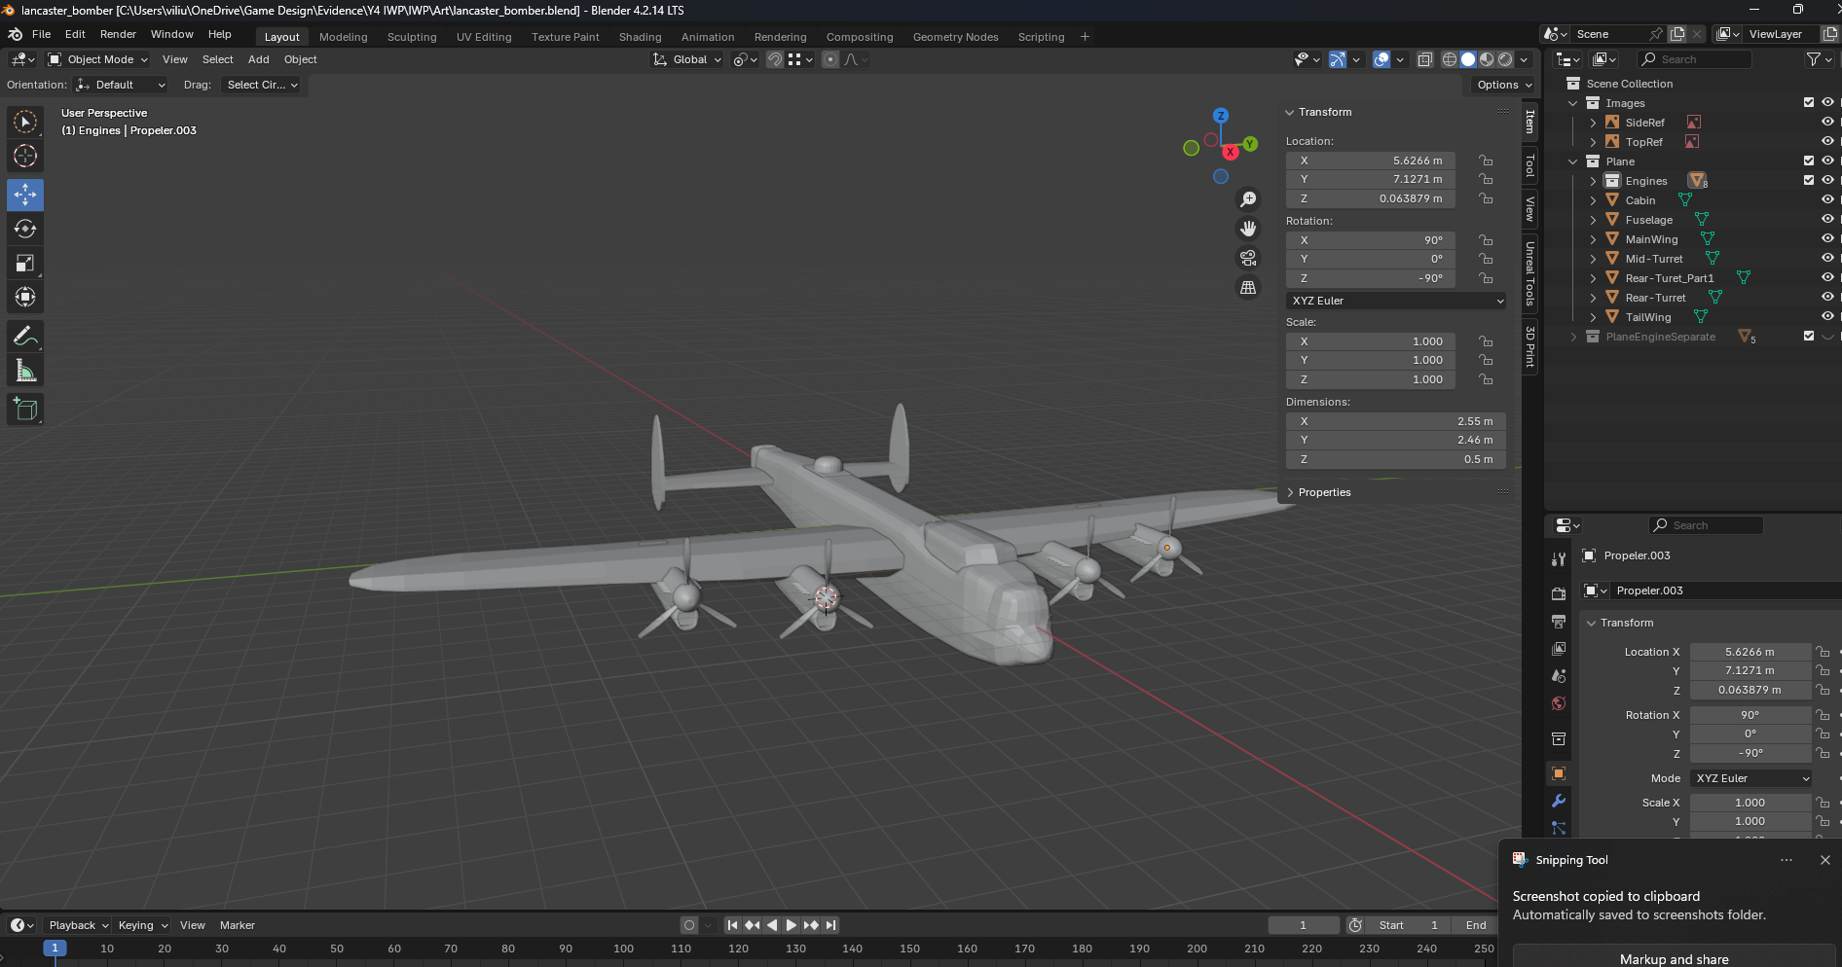Open the Object Mode dropdown
Image resolution: width=1842 pixels, height=967 pixels.
[97, 59]
